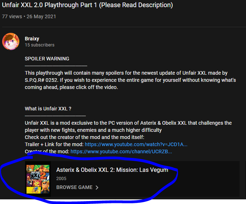Image resolution: width=246 pixels, height=204 pixels.
Task: Click the 15 subscribers count
Action: [40, 45]
